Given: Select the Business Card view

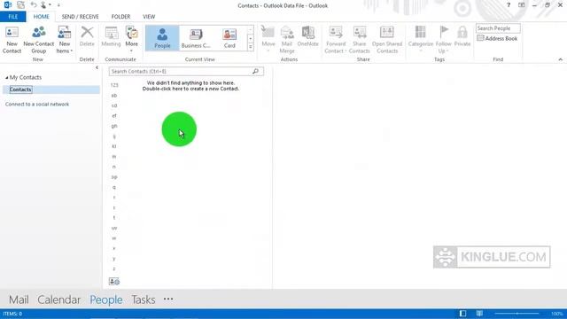Looking at the screenshot, I should [x=196, y=38].
